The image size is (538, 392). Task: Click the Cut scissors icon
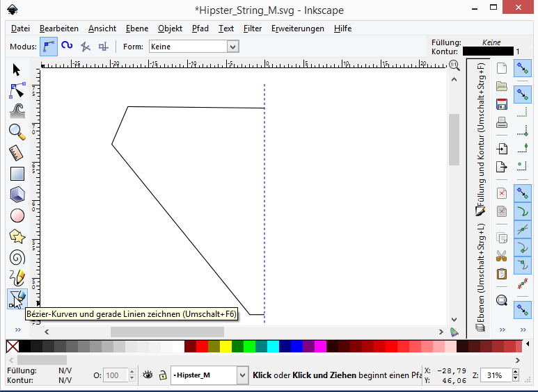501,256
